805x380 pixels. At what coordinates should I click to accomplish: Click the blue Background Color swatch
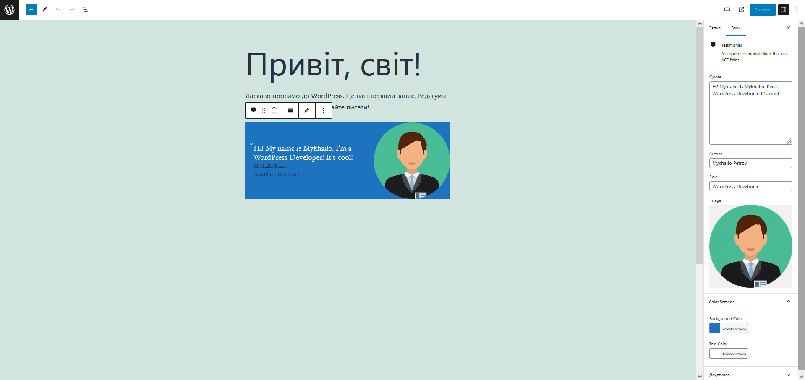pyautogui.click(x=715, y=328)
